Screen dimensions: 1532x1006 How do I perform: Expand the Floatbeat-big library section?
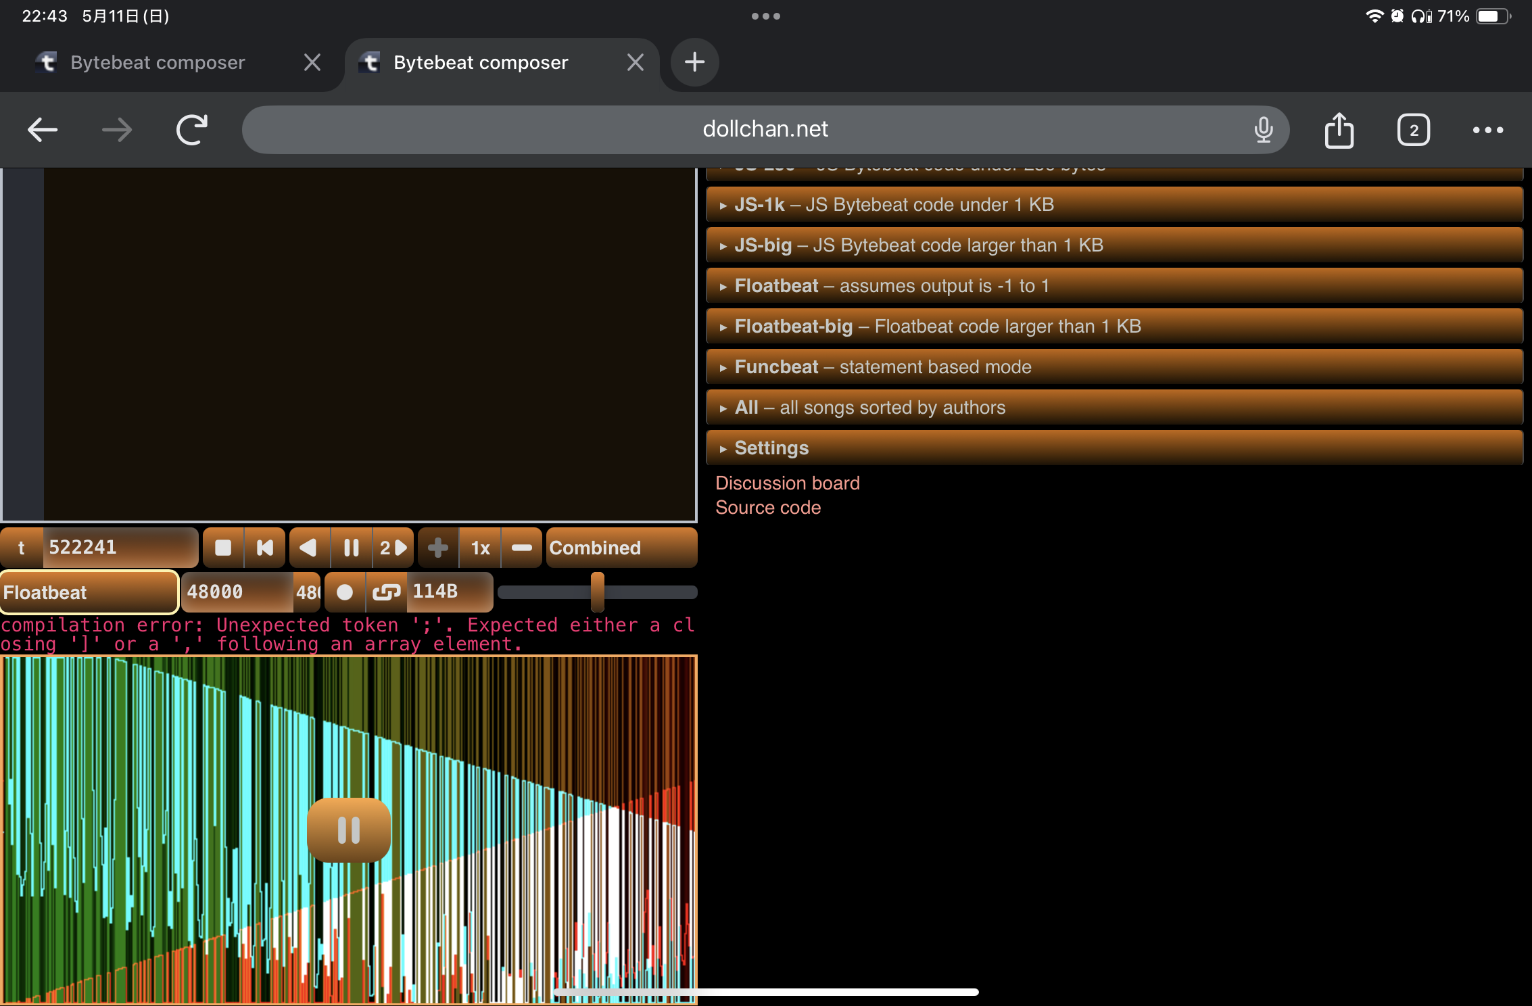tap(1114, 326)
